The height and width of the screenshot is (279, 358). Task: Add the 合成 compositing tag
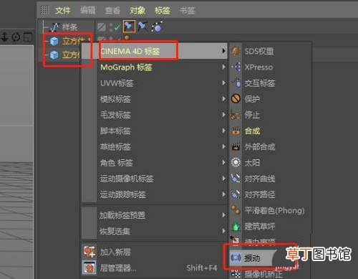tap(252, 131)
